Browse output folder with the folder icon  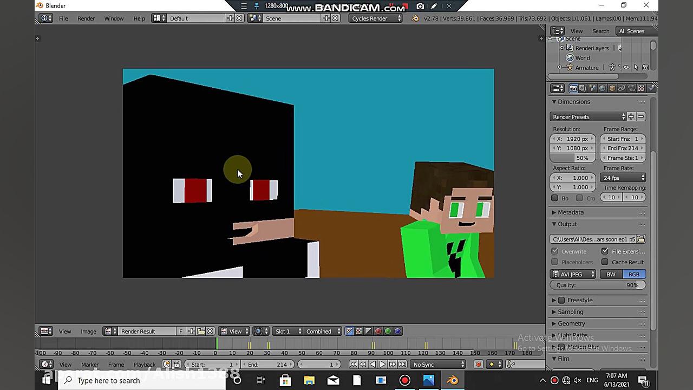[641, 239]
